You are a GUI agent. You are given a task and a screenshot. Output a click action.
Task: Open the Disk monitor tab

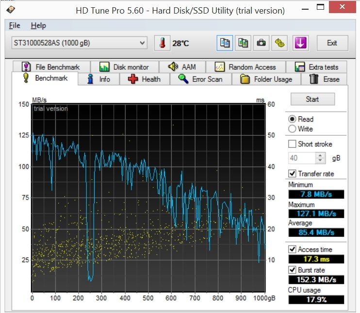(x=124, y=67)
